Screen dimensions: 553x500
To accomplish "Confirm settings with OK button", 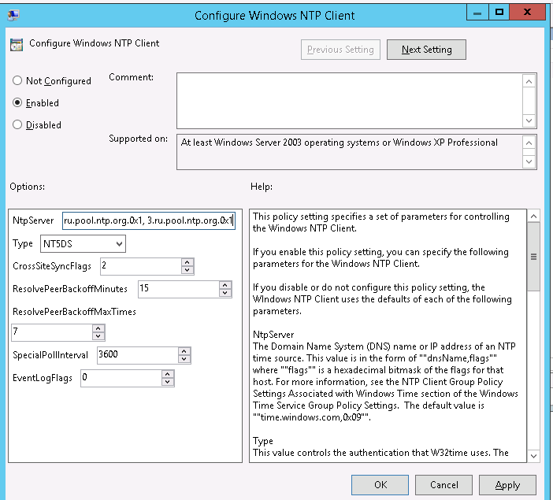I will (x=380, y=485).
